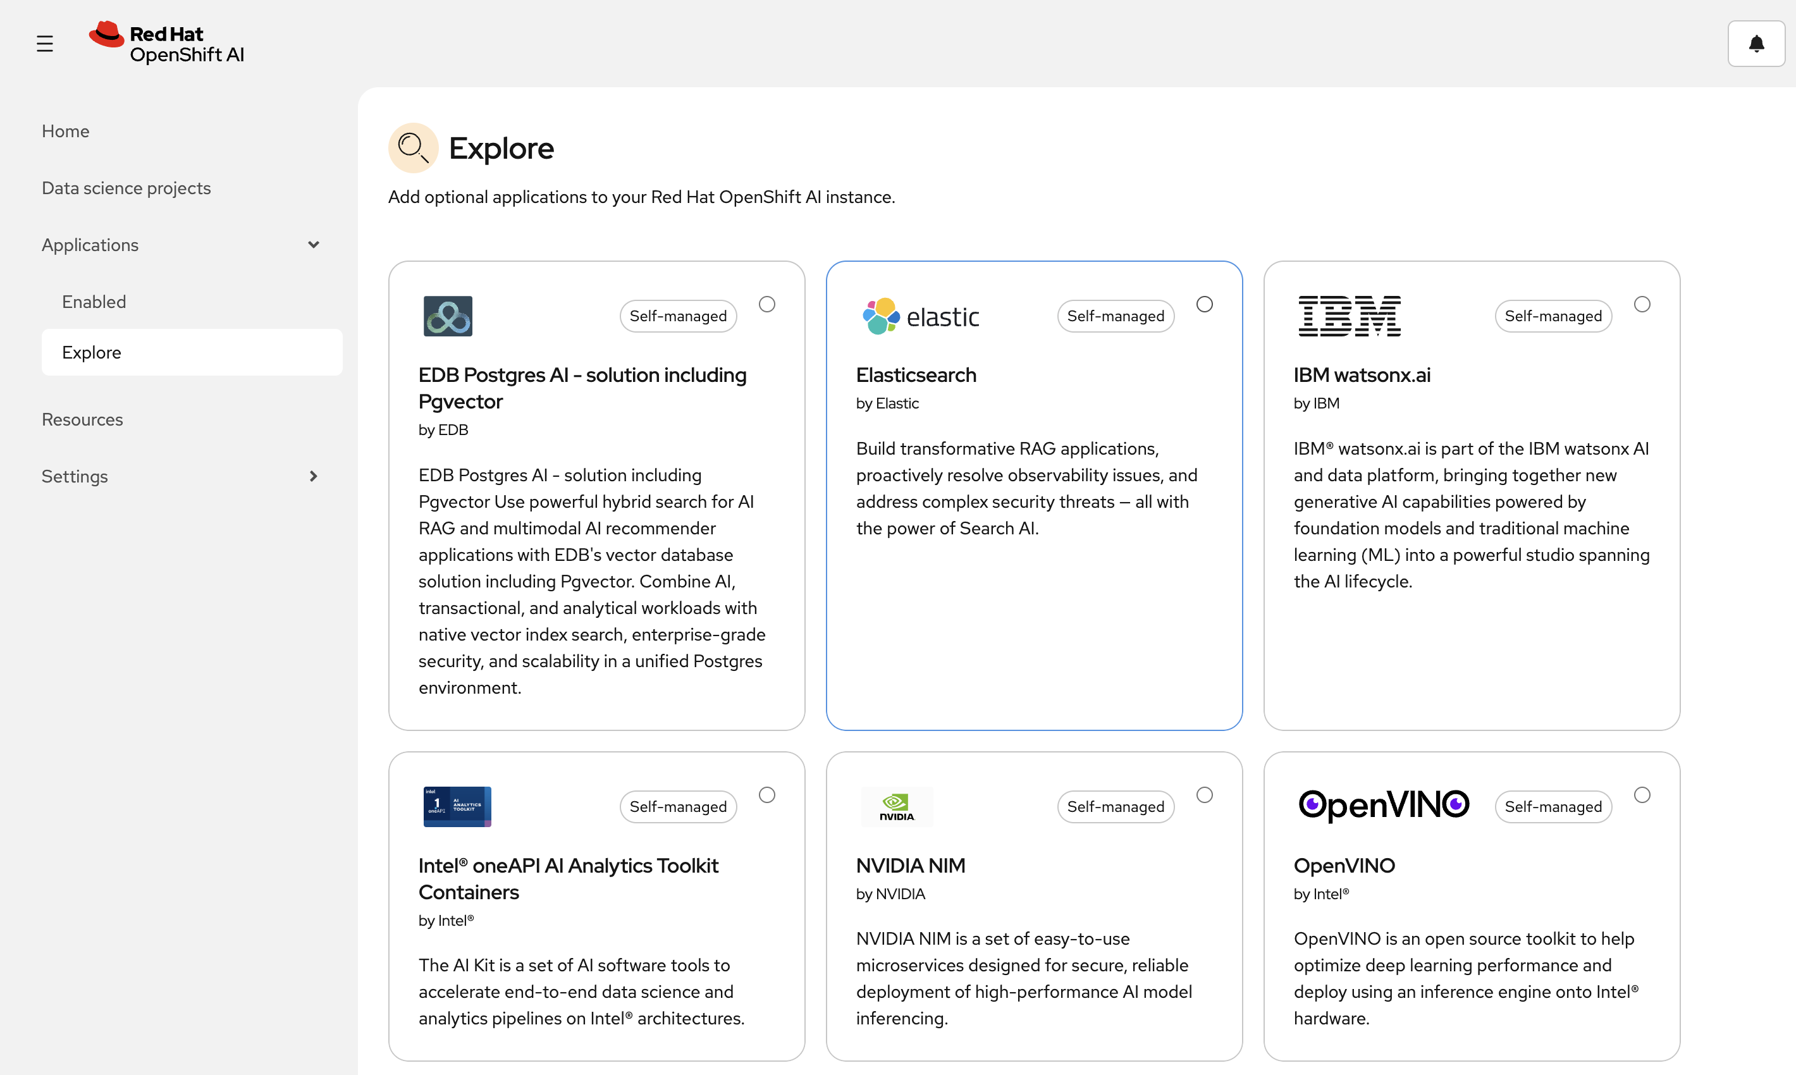Click the NVIDIA logo icon
This screenshot has width=1796, height=1075.
(896, 806)
